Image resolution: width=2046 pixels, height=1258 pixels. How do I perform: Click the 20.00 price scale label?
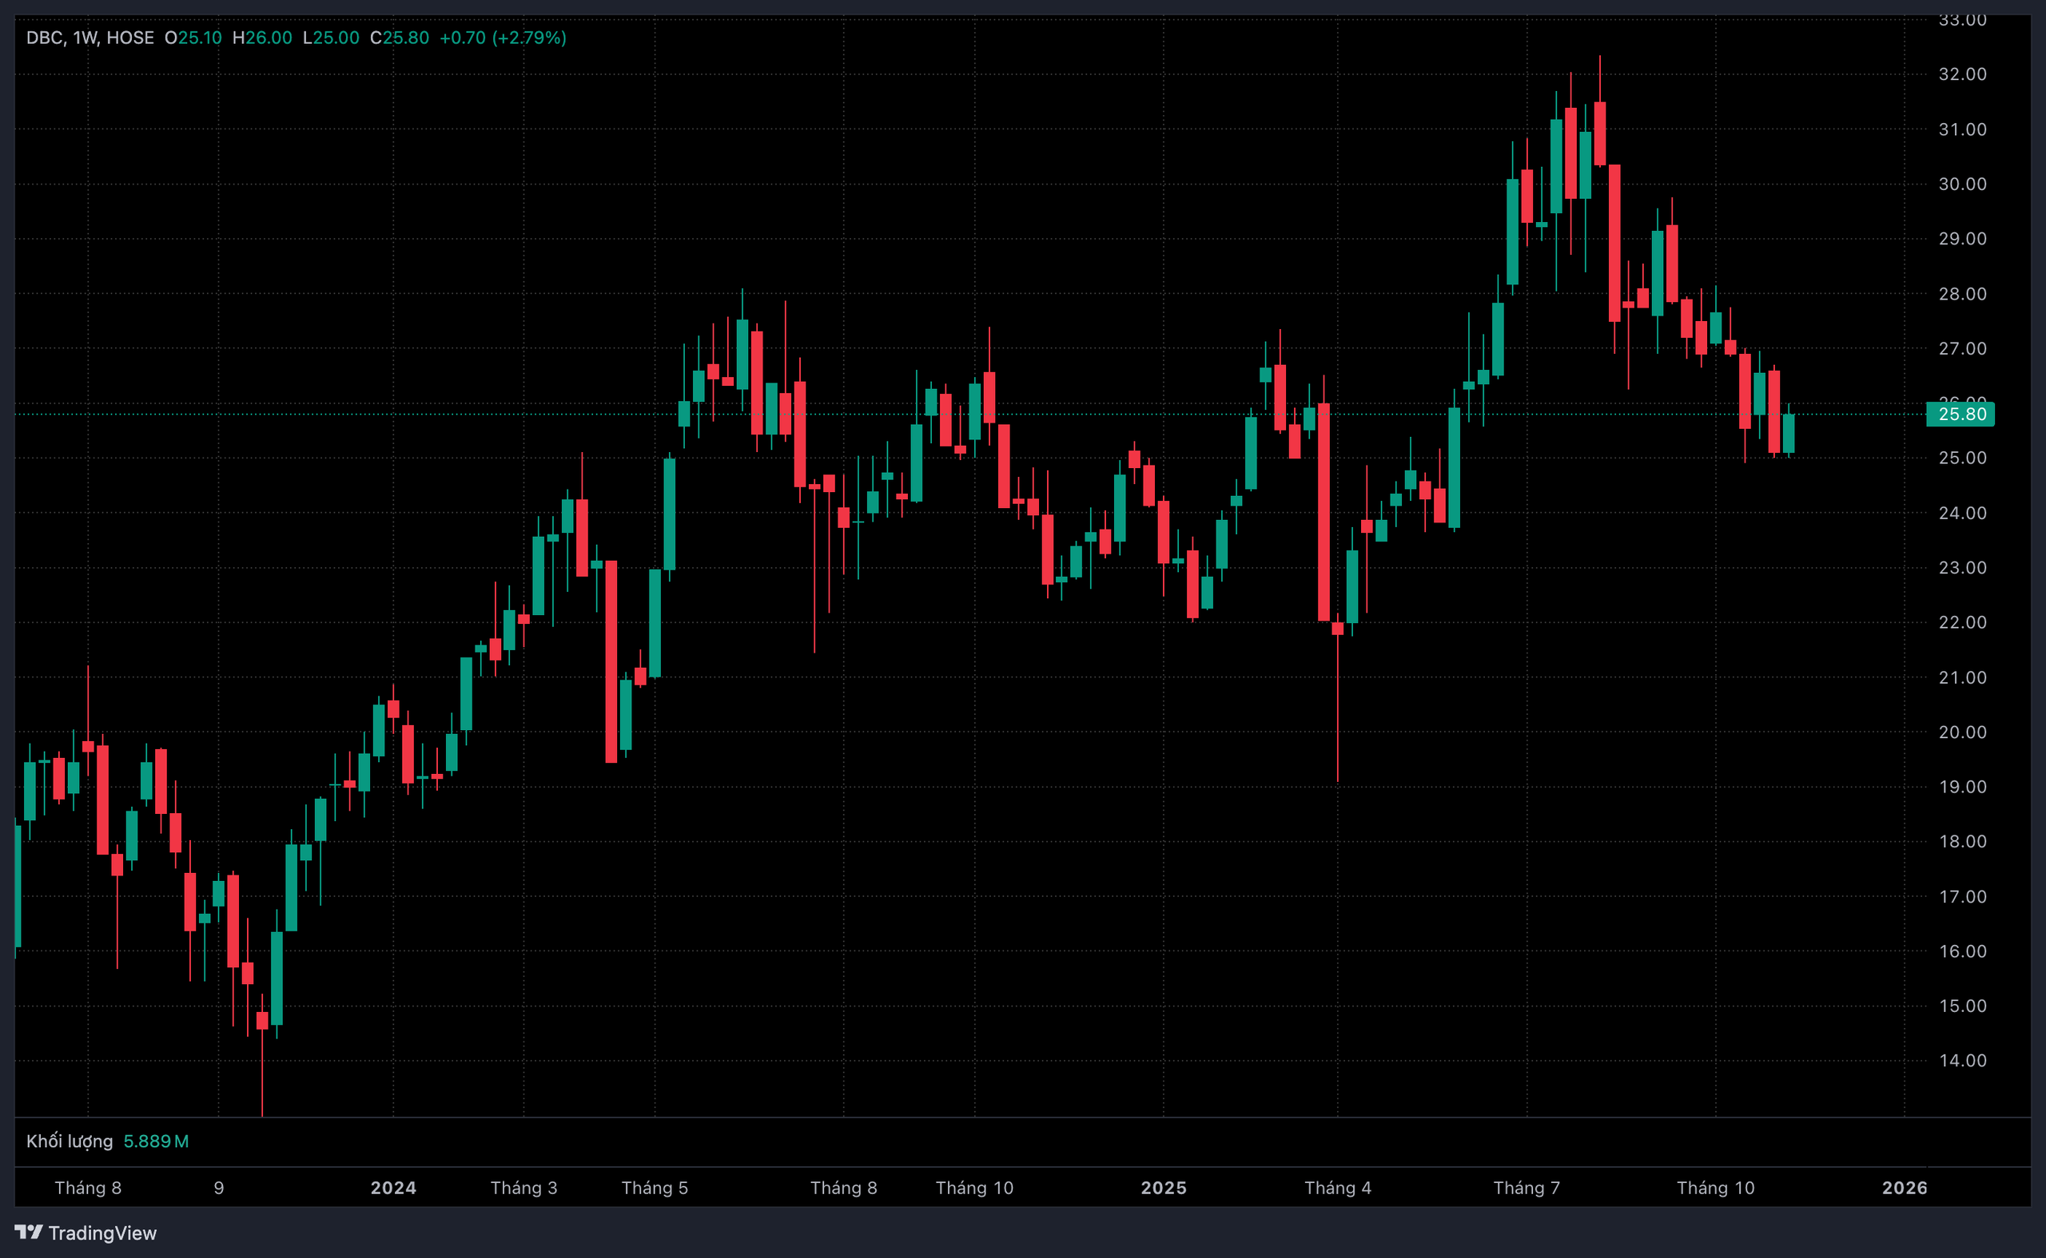point(1962,732)
